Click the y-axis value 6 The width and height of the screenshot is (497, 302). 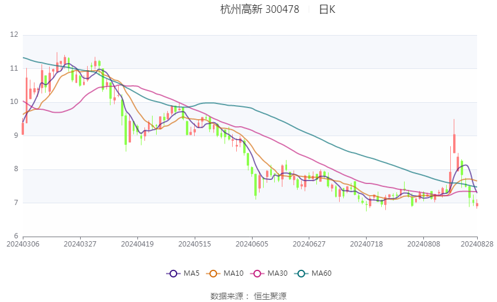16,236
